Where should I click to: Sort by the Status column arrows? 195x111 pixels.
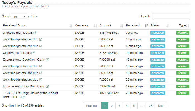click(168, 26)
